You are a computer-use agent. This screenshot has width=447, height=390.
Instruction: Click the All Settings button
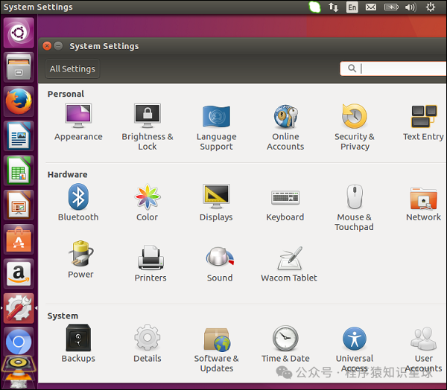point(72,68)
